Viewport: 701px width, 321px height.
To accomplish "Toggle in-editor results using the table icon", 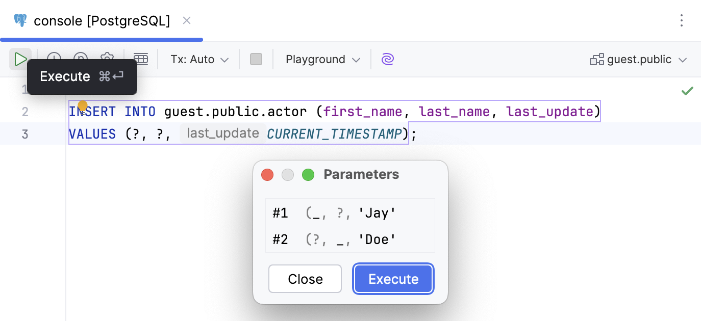I will pyautogui.click(x=141, y=59).
